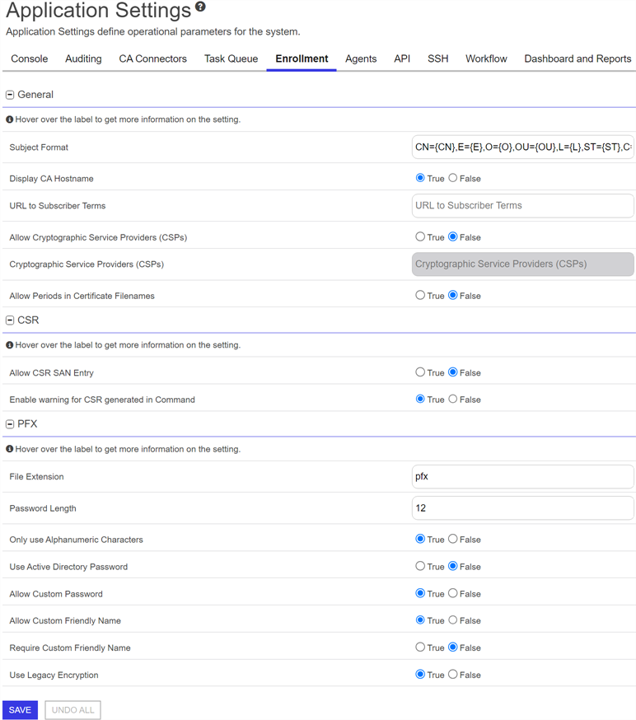Click the SAVE button

[x=20, y=710]
